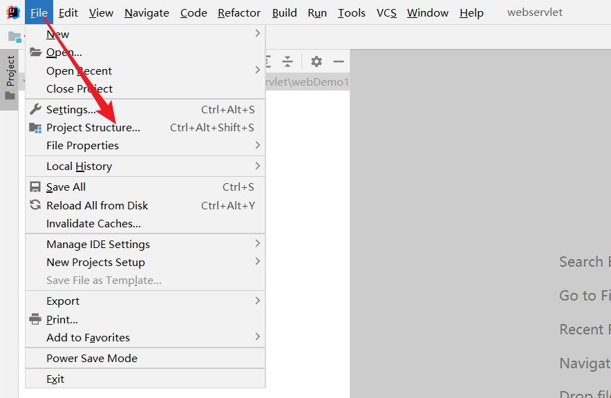Select Local History menu entry
611x398 pixels.
[x=145, y=167]
